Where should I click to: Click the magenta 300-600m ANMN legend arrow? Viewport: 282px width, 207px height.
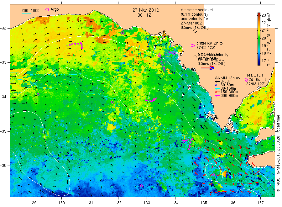coord(217,96)
